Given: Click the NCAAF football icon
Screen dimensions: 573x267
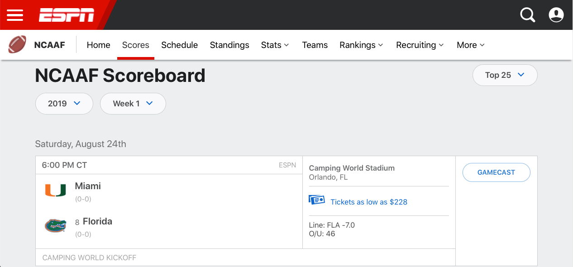Looking at the screenshot, I should click(x=16, y=44).
